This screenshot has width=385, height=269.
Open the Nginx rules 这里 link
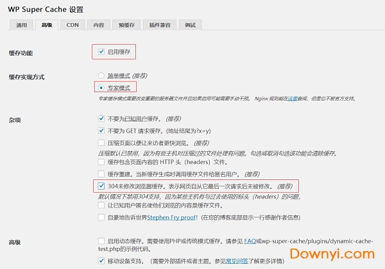click(x=293, y=99)
